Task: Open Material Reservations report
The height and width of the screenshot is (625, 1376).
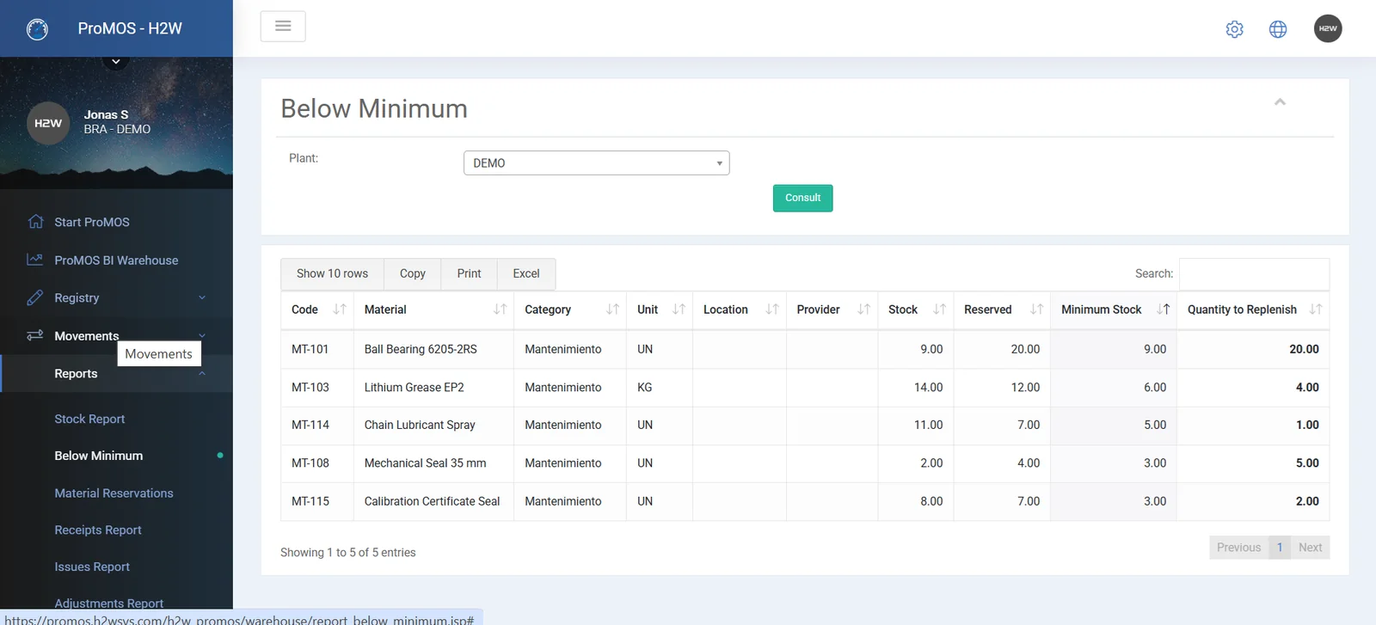Action: (x=114, y=493)
